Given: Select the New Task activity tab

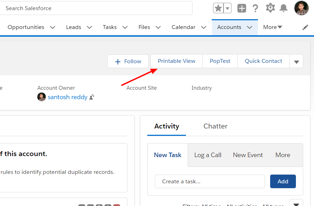Looking at the screenshot, I should tap(167, 155).
